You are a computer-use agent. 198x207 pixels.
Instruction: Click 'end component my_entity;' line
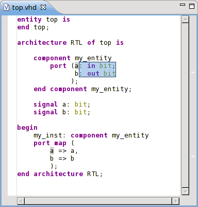coord(82,89)
